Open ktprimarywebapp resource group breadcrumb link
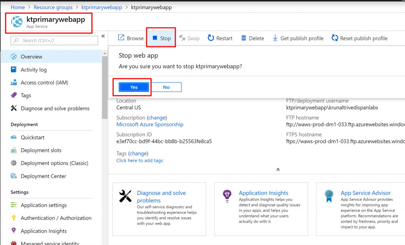405x245 pixels. [x=102, y=7]
